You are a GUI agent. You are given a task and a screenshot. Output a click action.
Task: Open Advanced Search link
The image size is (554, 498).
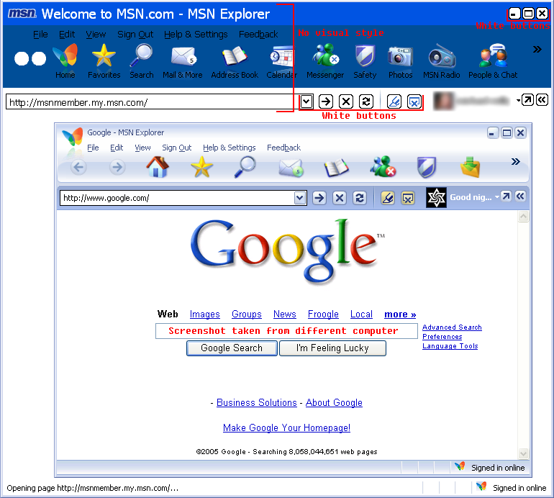pos(452,327)
